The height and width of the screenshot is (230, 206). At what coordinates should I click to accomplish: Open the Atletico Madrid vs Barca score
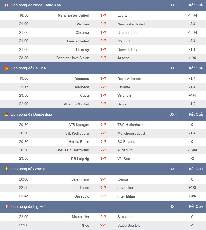point(103,104)
